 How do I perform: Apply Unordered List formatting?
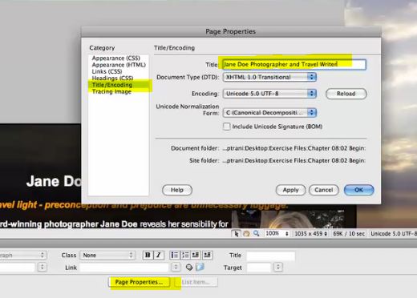click(175, 255)
